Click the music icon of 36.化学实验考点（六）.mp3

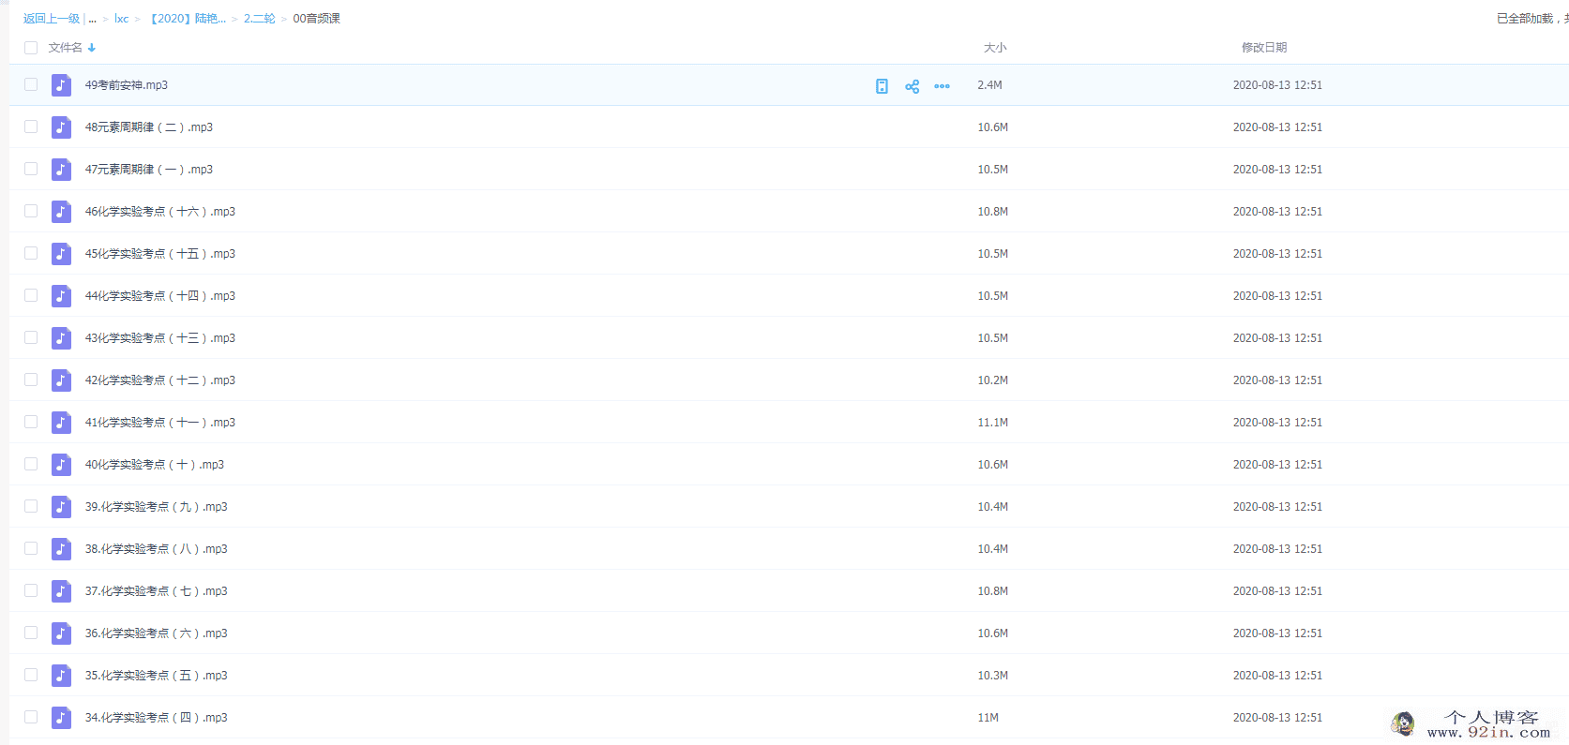61,633
